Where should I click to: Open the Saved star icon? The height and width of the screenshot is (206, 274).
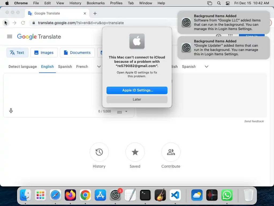(135, 152)
